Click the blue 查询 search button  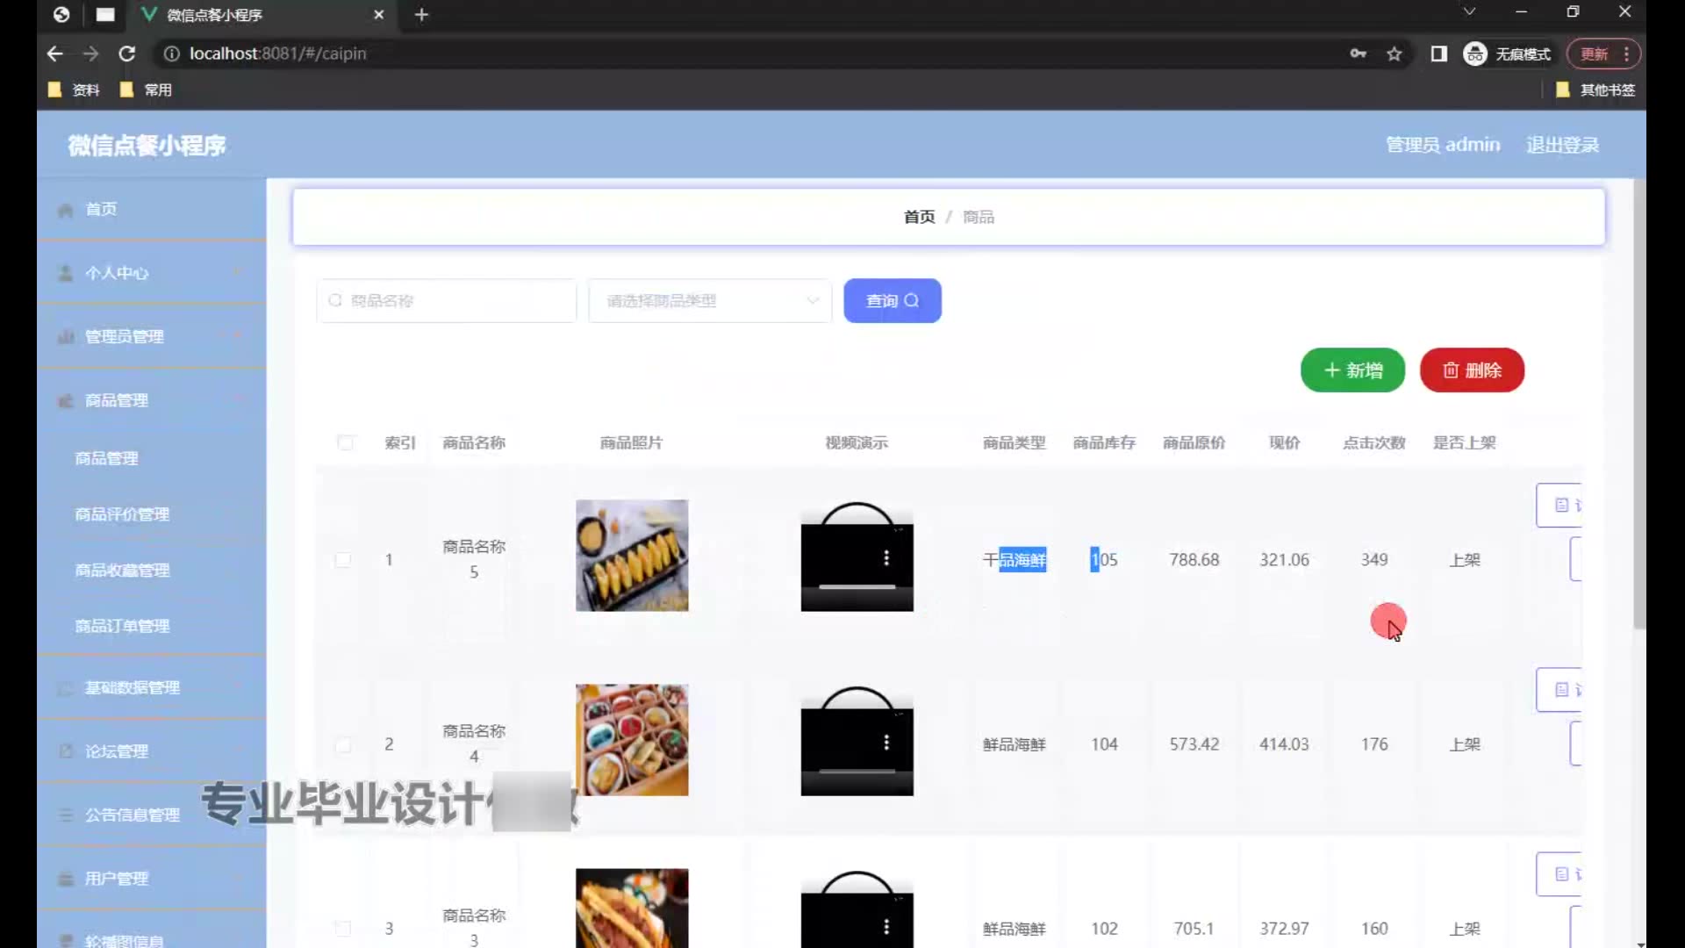click(893, 301)
